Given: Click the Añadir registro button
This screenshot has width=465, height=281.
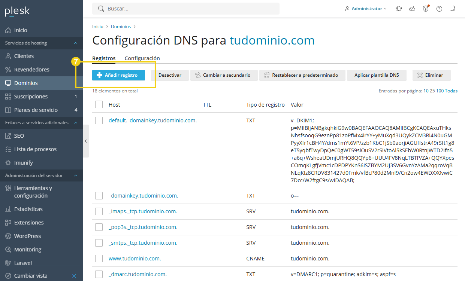Looking at the screenshot, I should (x=118, y=75).
